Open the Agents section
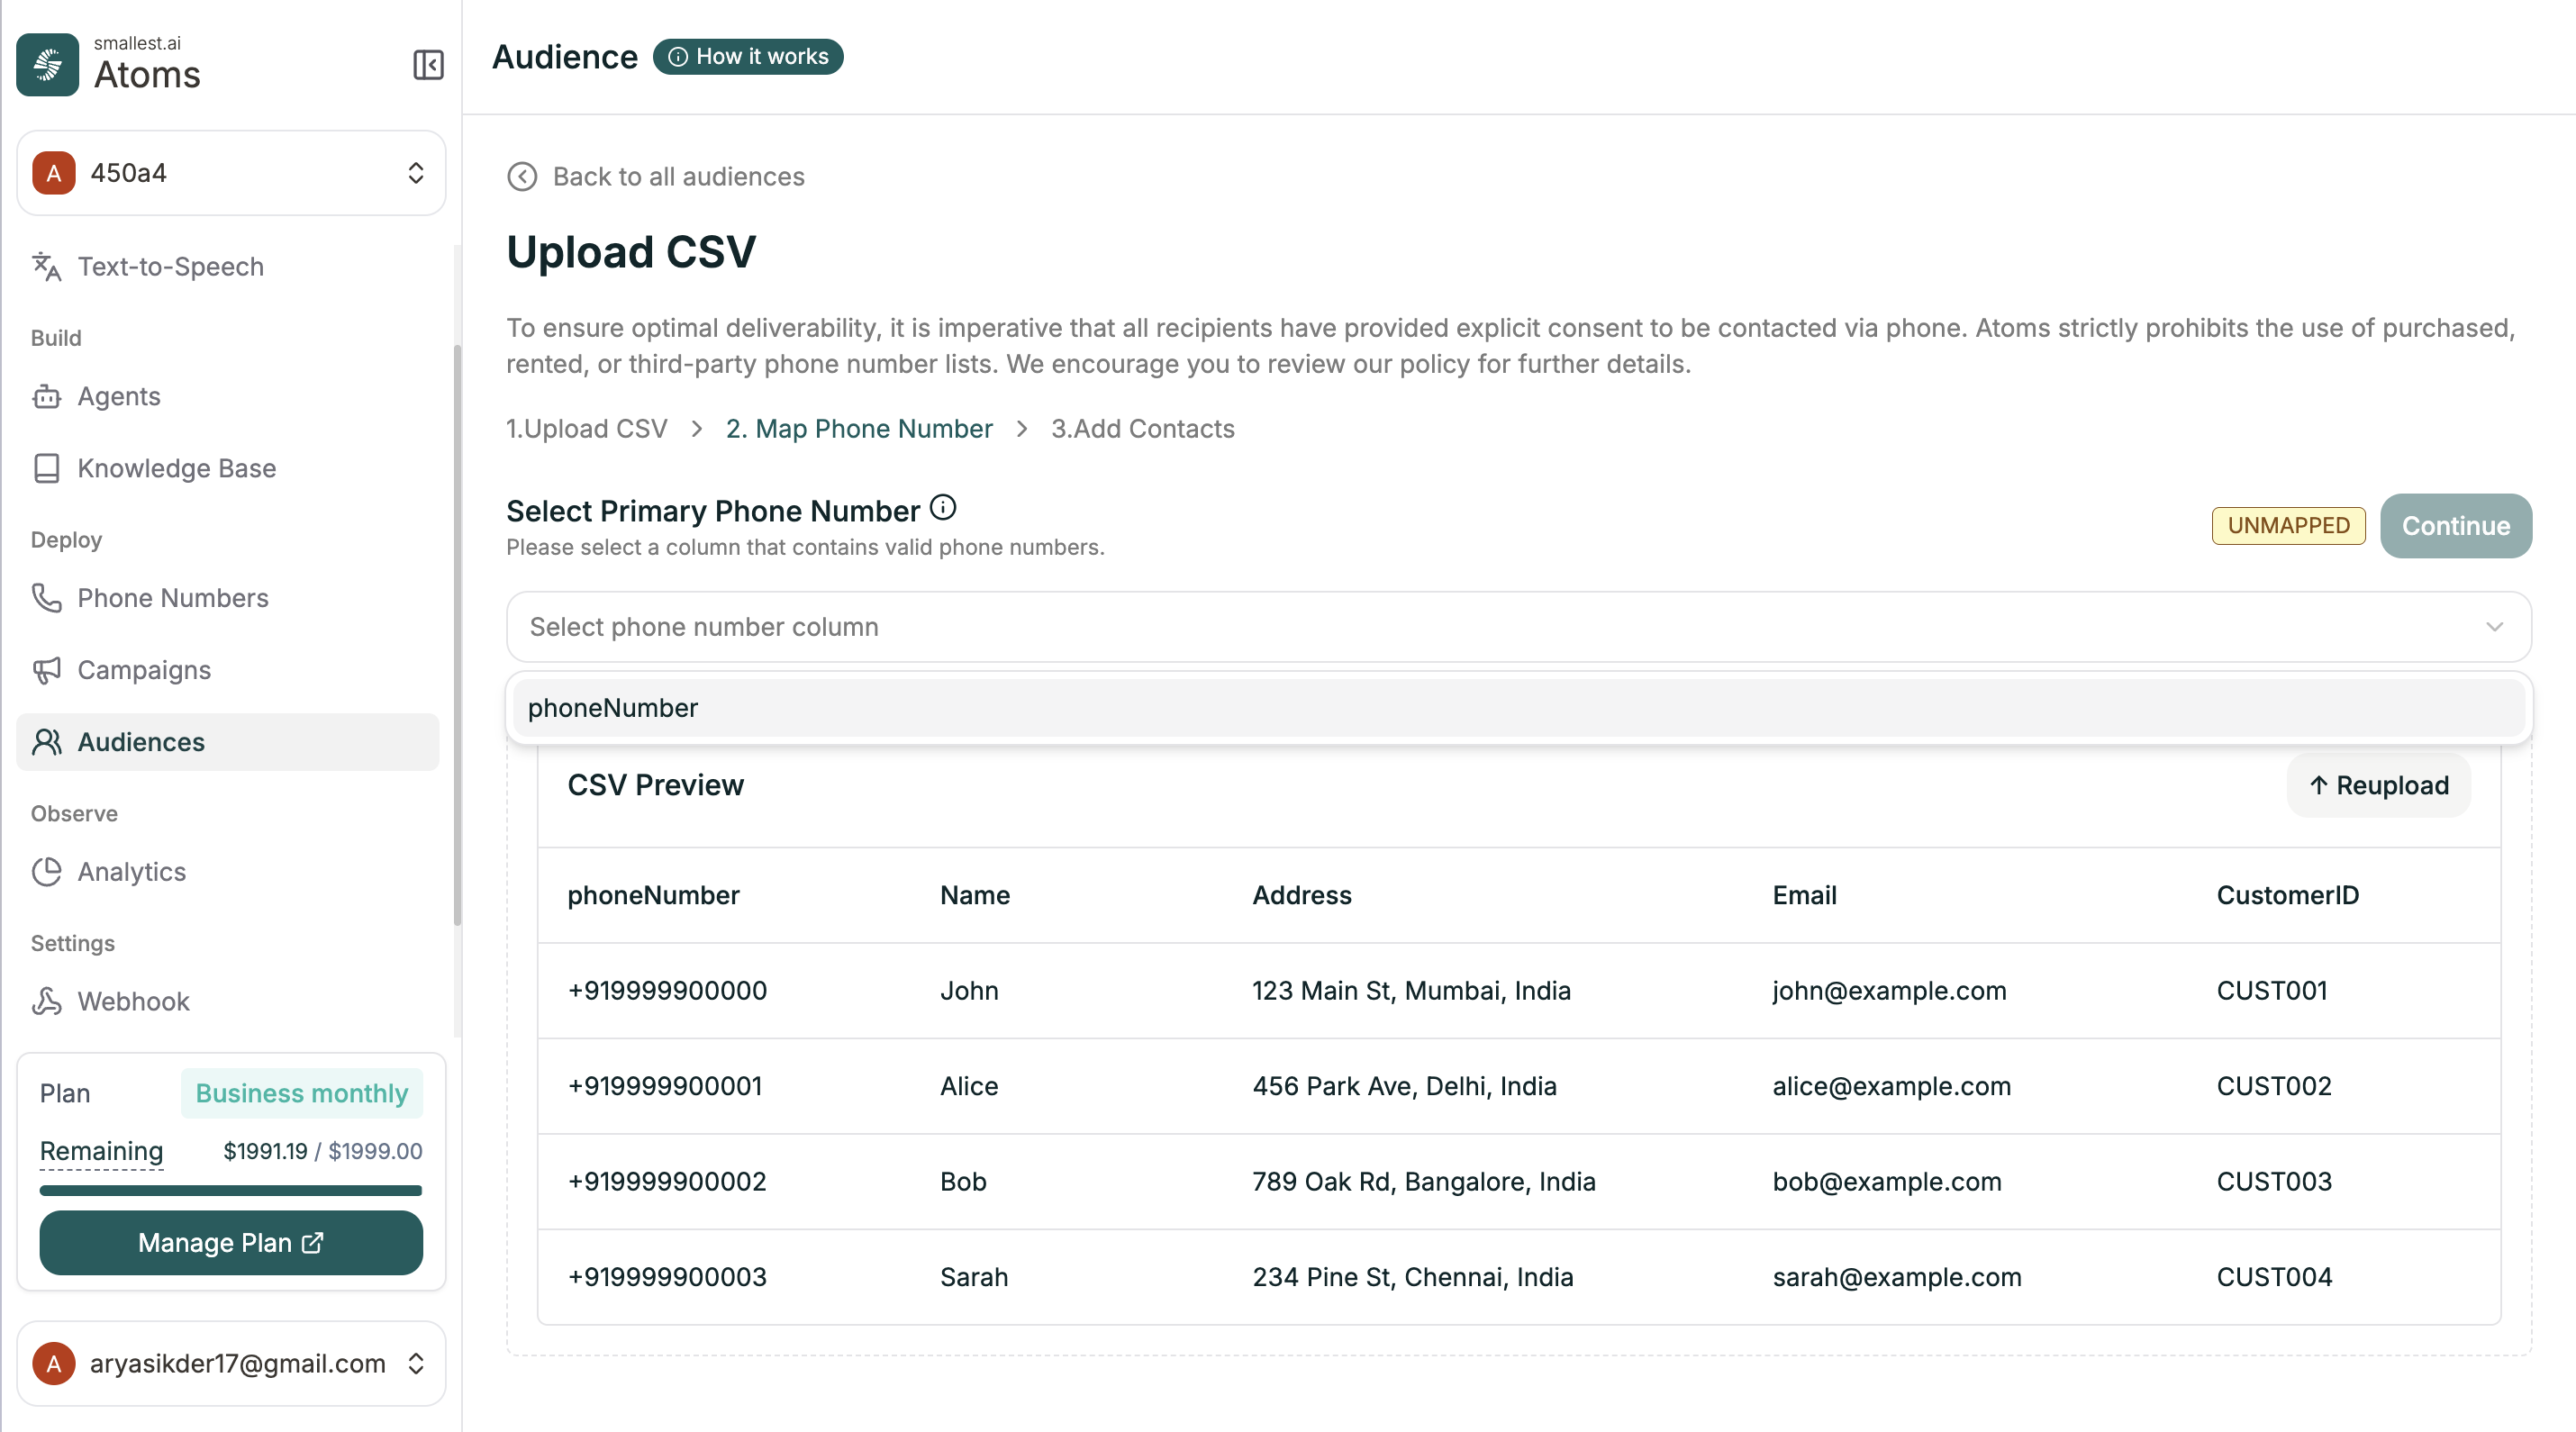 click(x=118, y=397)
